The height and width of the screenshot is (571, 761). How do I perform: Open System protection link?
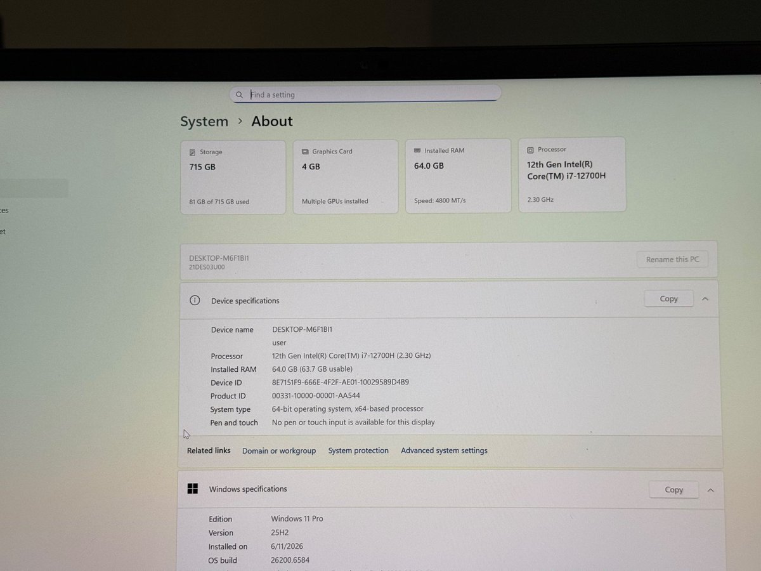358,451
